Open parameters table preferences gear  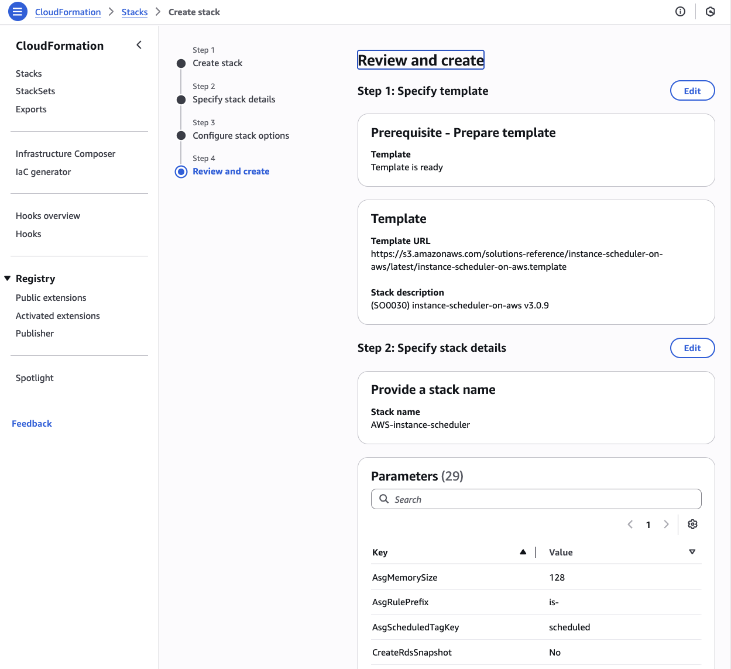coord(692,524)
